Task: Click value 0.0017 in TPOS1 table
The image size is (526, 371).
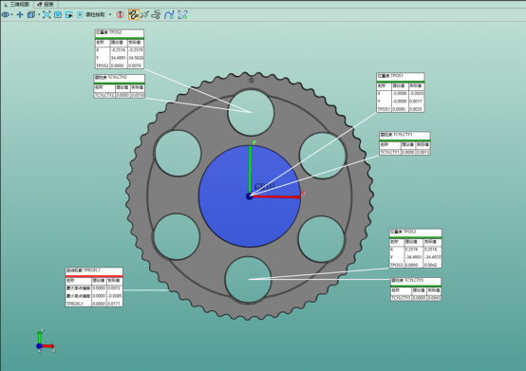Action: click(416, 102)
